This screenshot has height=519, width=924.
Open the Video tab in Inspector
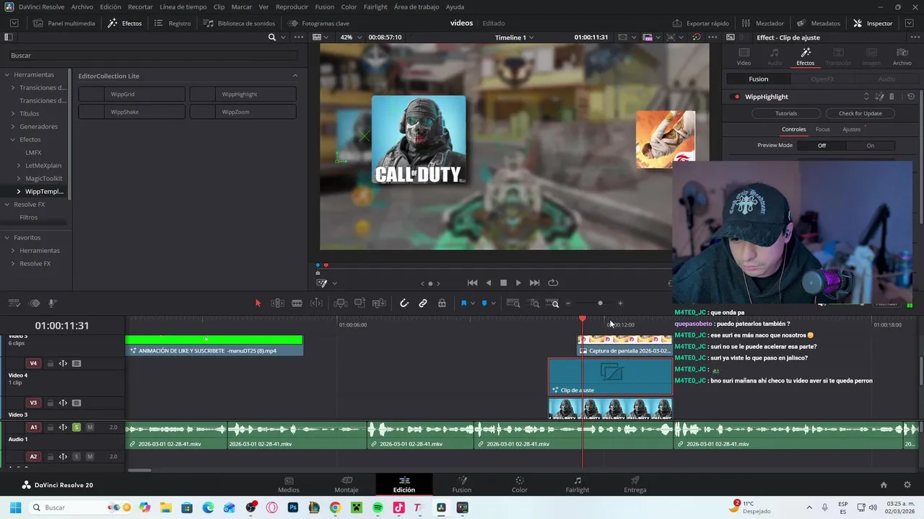tap(744, 57)
